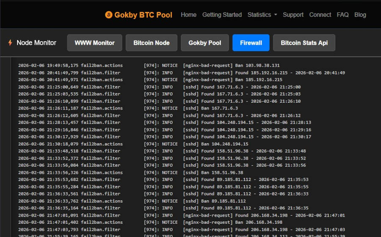Switch to the WWW Monitor tab
The height and width of the screenshot is (237, 381).
click(94, 43)
